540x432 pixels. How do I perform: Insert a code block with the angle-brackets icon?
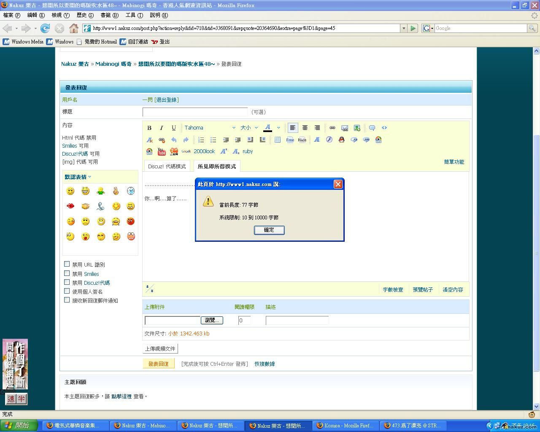[x=384, y=128]
